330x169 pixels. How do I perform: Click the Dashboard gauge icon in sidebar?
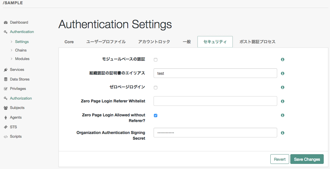[x=5, y=22]
